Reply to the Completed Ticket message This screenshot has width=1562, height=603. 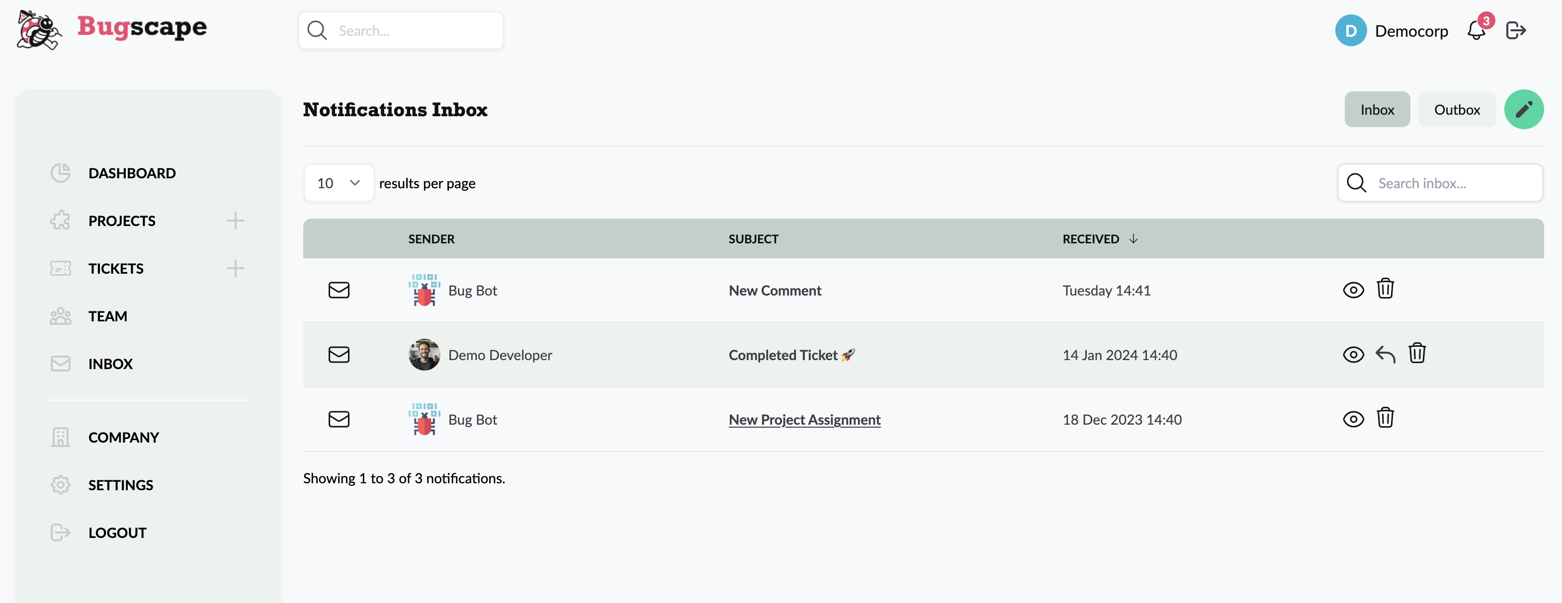coord(1385,354)
